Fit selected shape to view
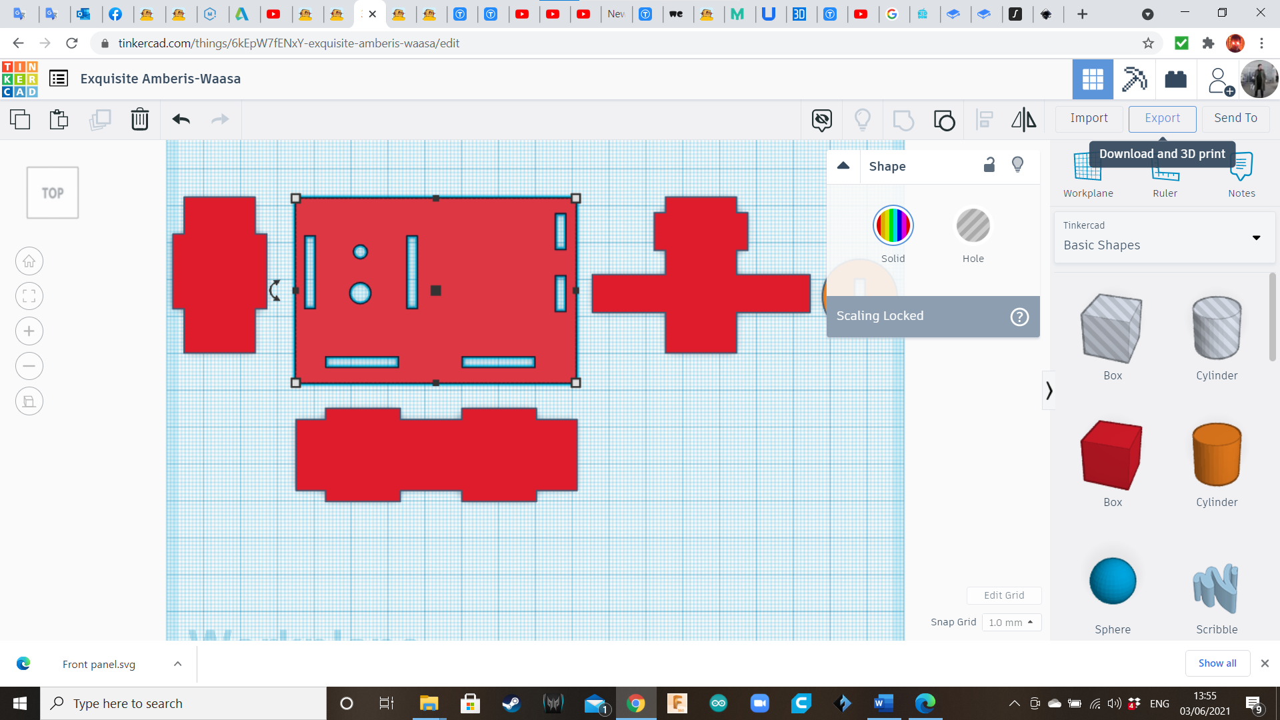This screenshot has width=1280, height=720. (29, 296)
